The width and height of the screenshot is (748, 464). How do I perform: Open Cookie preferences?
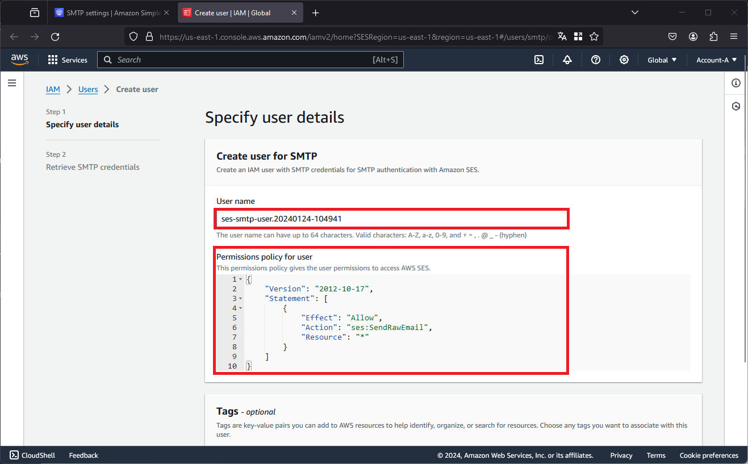(x=709, y=455)
